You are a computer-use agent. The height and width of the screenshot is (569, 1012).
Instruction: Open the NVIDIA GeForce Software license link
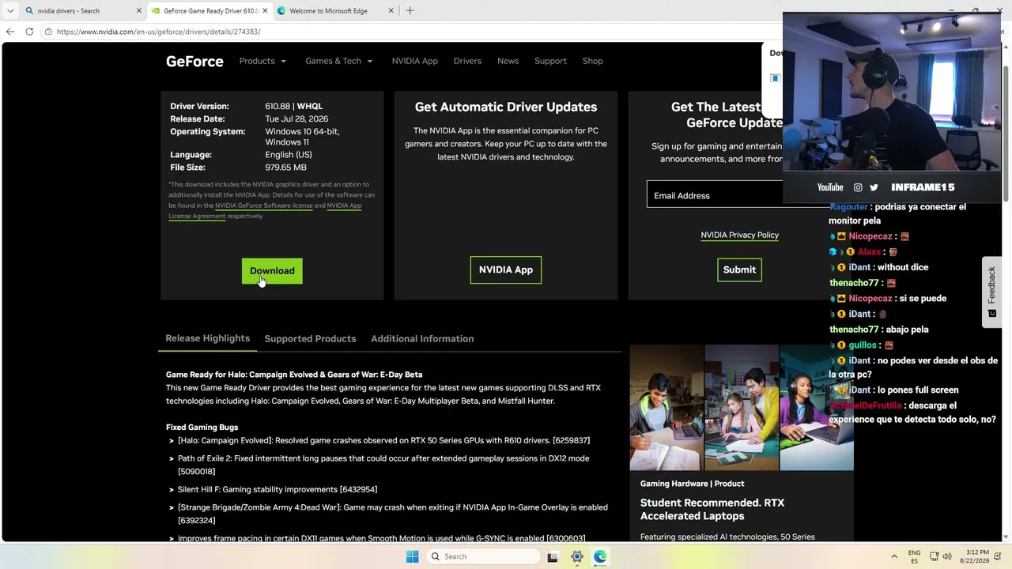264,205
